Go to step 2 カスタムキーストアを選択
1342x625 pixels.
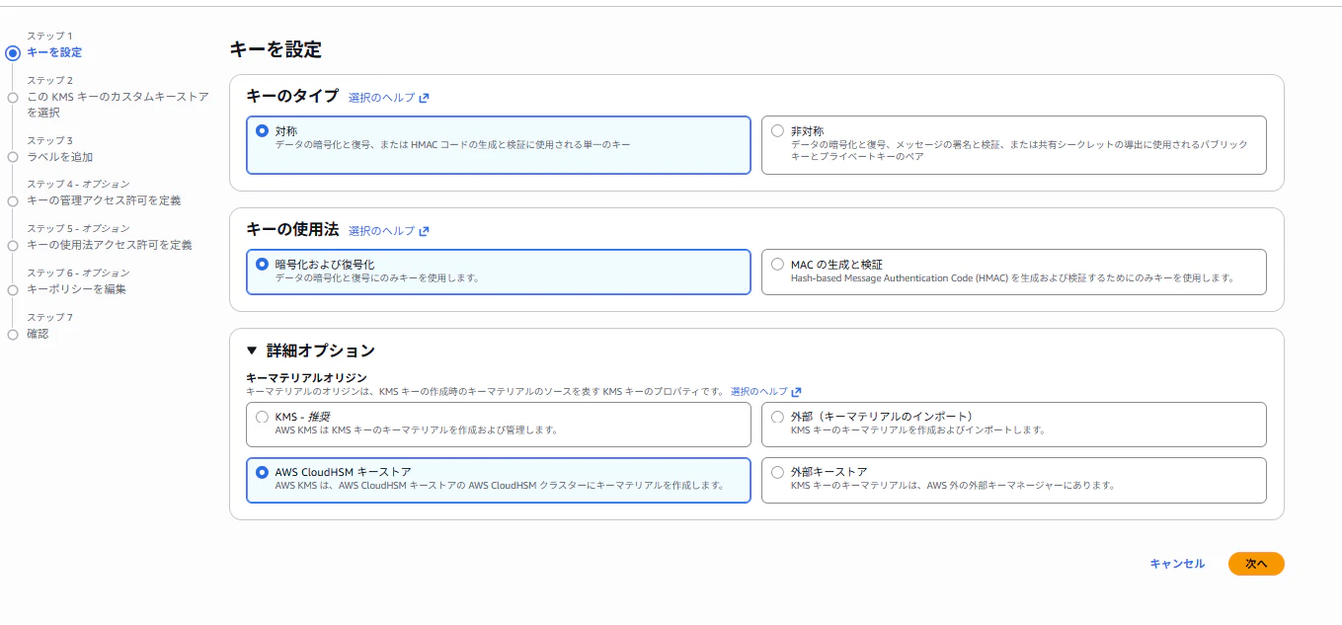(118, 104)
